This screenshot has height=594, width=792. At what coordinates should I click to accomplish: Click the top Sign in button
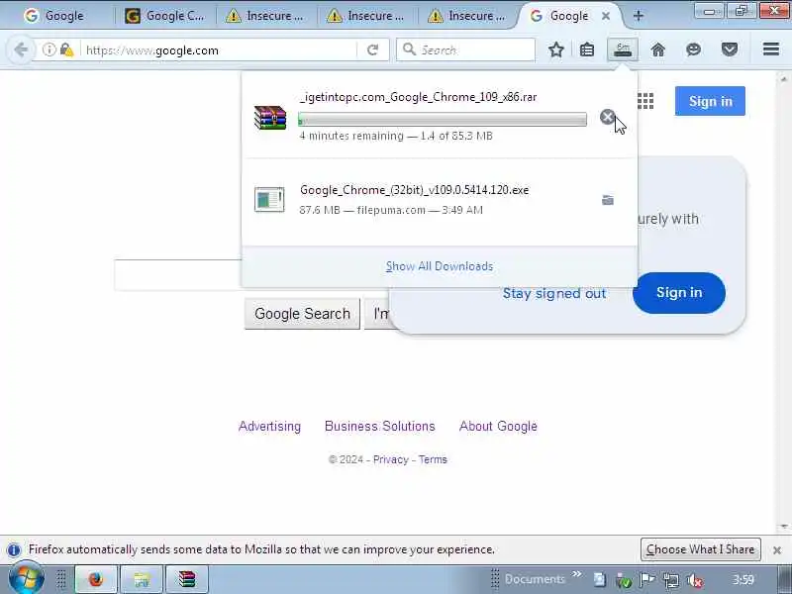coord(710,101)
